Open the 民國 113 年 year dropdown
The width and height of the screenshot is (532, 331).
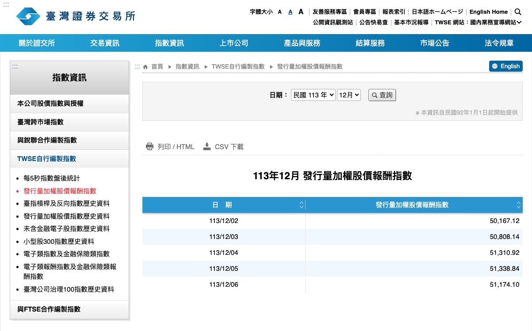pyautogui.click(x=313, y=95)
